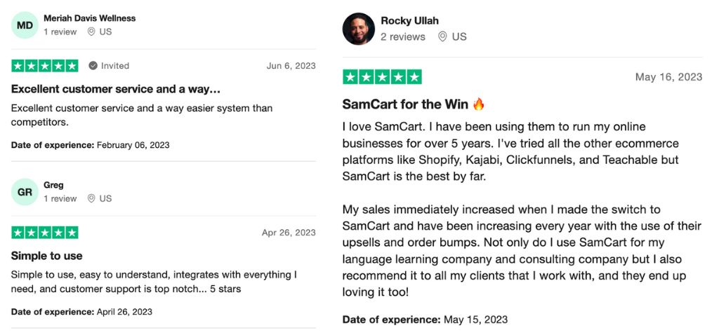Click the Invited verified checkmark icon
The image size is (719, 335).
tap(93, 66)
